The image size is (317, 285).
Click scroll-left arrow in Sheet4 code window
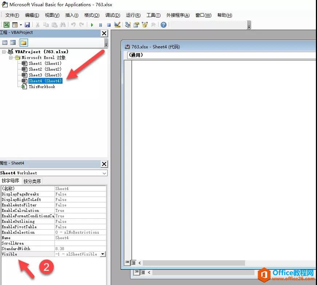(140, 263)
